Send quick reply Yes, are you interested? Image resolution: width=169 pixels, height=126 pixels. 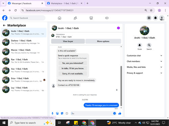73,63
